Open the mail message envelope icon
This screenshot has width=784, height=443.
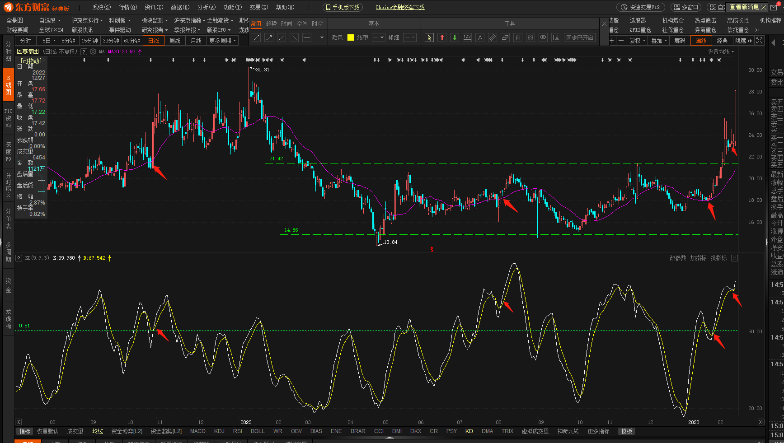click(x=775, y=7)
